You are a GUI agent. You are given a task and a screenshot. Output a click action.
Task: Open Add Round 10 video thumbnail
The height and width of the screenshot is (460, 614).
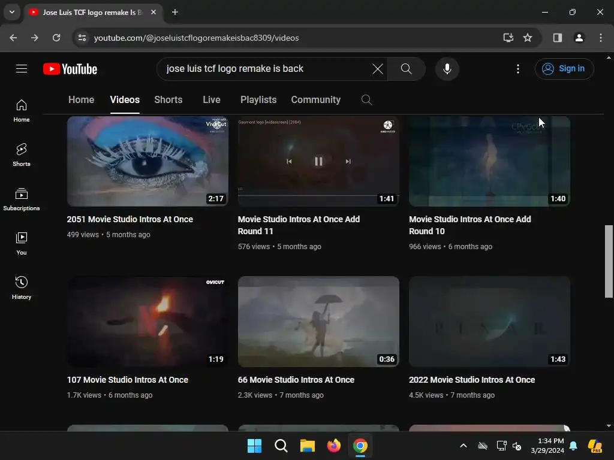coord(489,161)
